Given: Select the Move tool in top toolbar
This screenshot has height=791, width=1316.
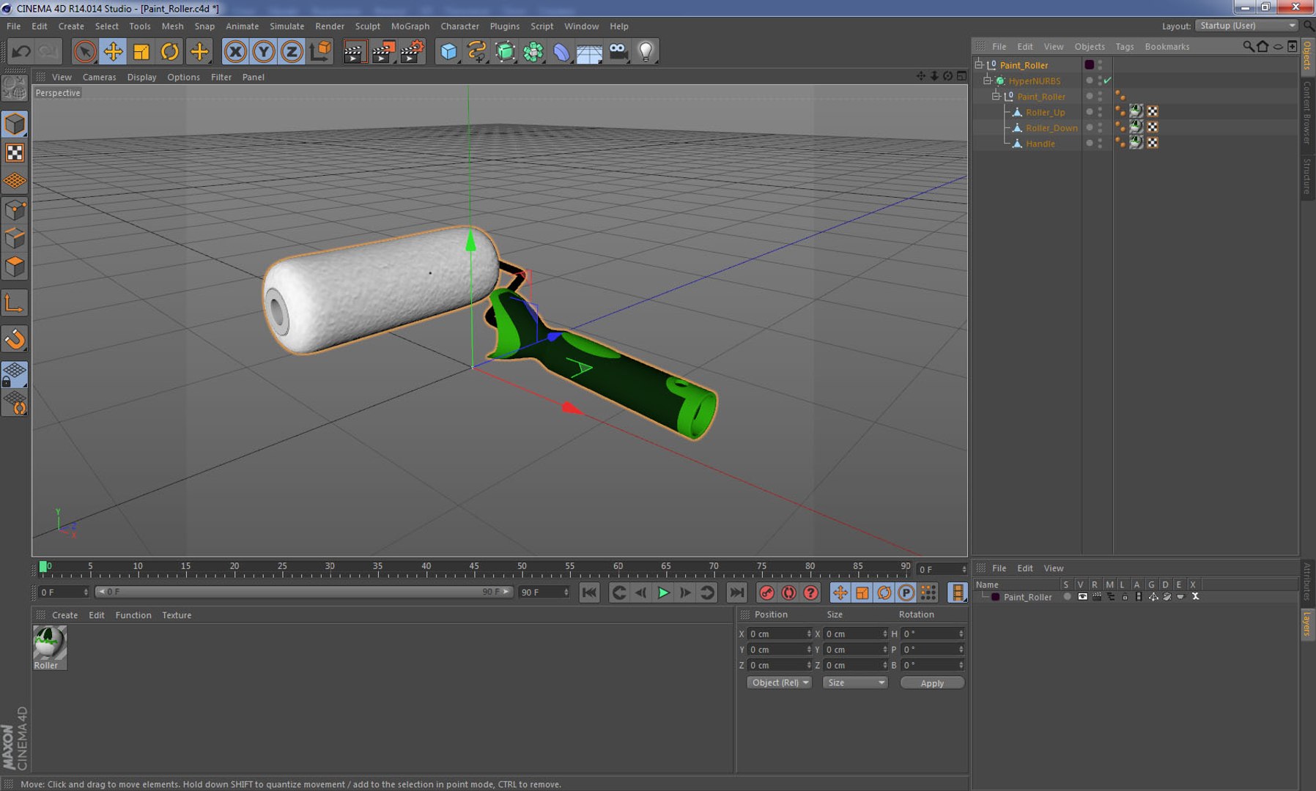Looking at the screenshot, I should coord(113,51).
